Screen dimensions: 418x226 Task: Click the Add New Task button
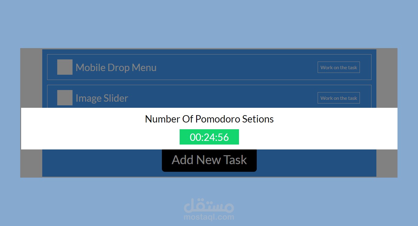coord(209,160)
